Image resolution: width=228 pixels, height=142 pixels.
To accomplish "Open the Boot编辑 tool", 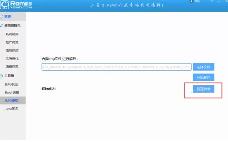I will [12, 92].
